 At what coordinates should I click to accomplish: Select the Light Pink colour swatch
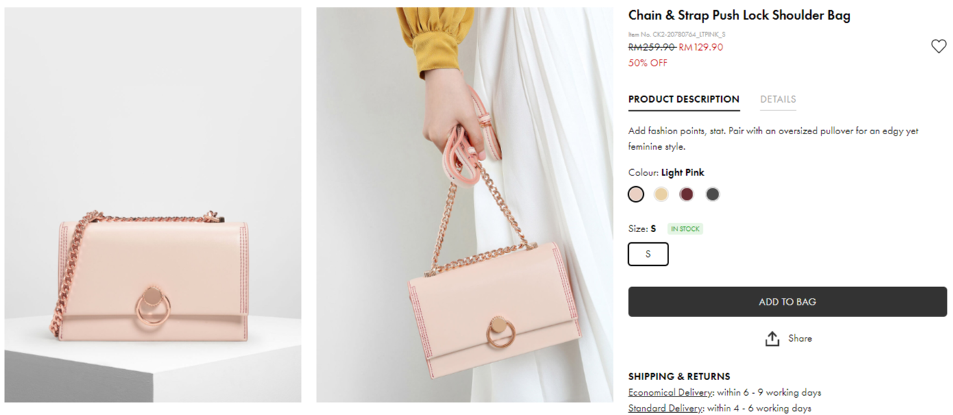[x=636, y=194]
